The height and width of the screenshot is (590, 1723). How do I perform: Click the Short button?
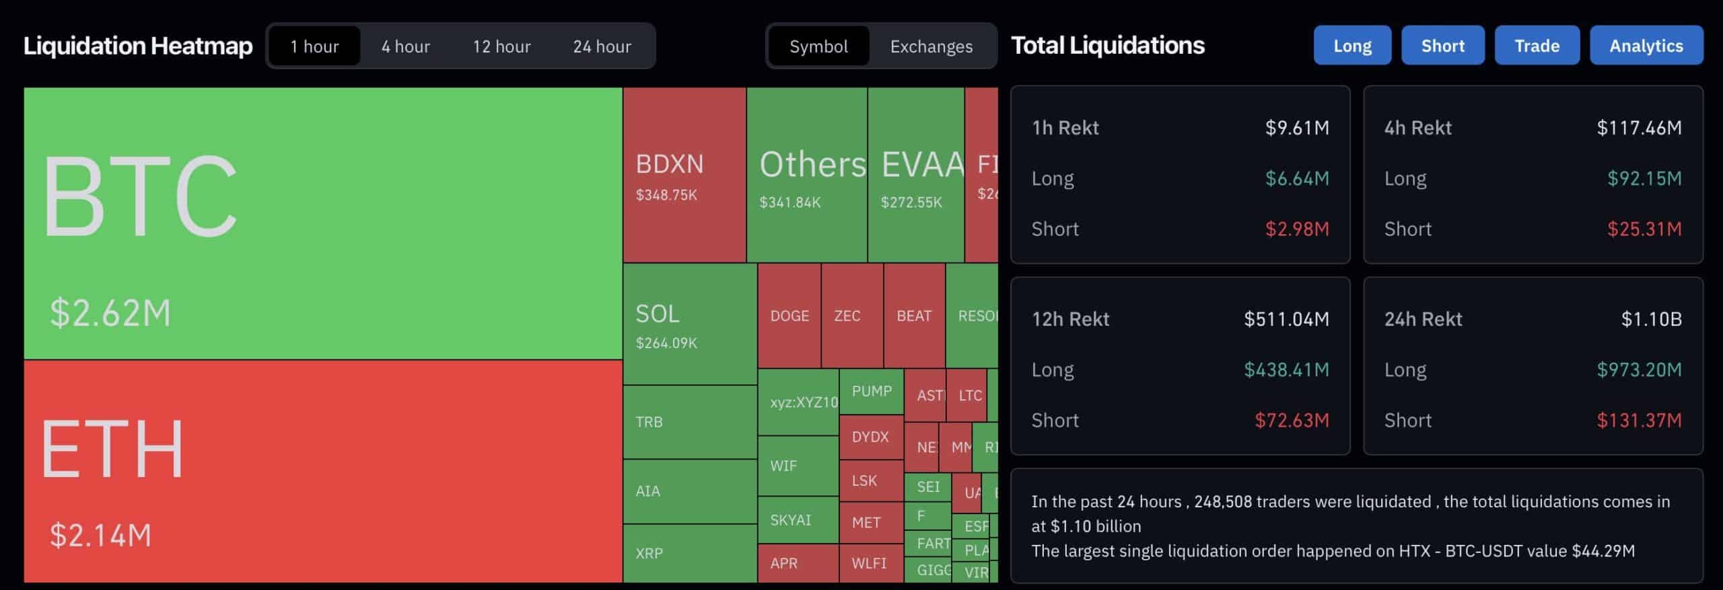tap(1442, 45)
